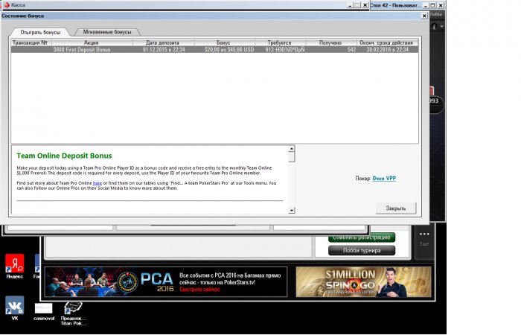Click Лобби tab in table window

click(436, 15)
